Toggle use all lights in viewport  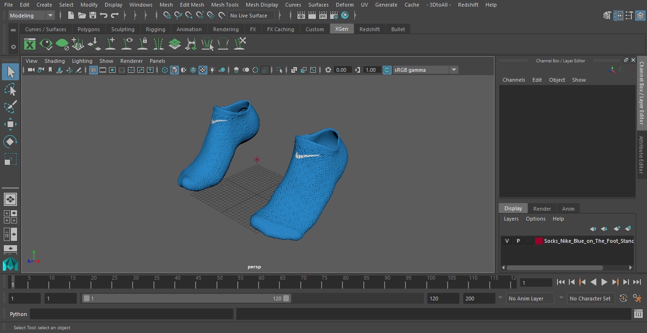(x=212, y=70)
